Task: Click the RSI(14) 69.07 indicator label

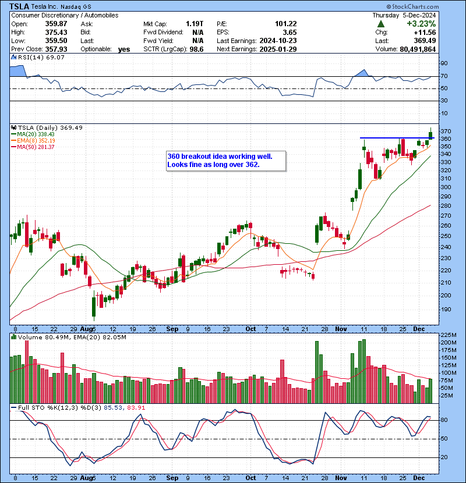Action: coord(41,57)
